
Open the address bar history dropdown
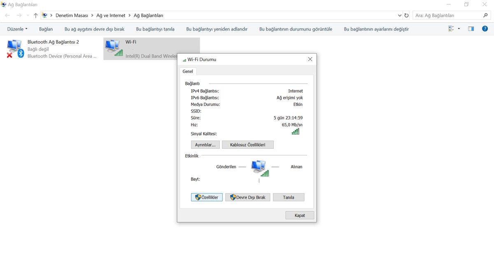tap(399, 15)
